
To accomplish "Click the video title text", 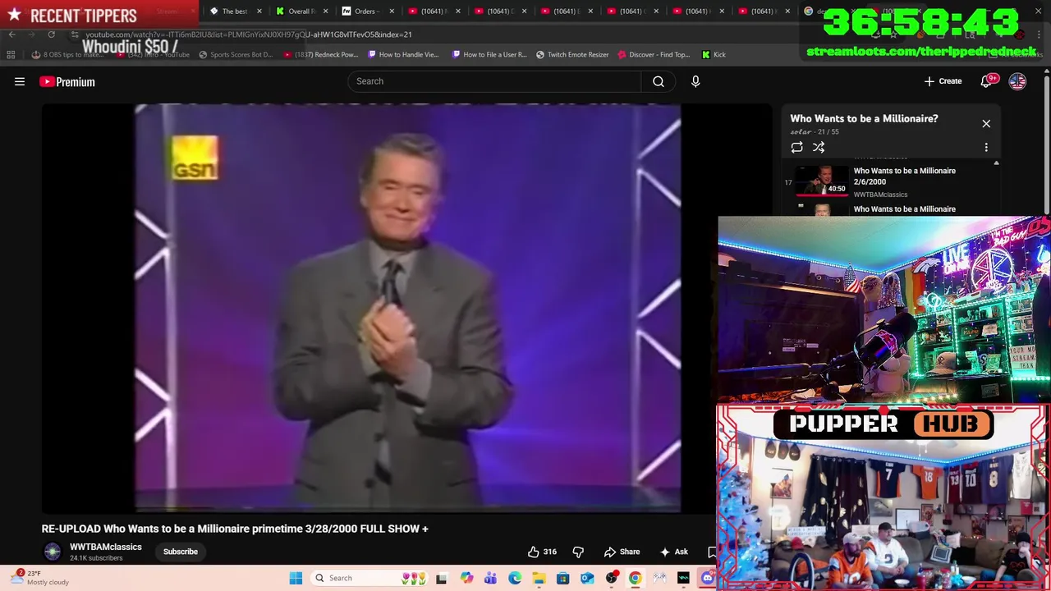I will [x=235, y=529].
